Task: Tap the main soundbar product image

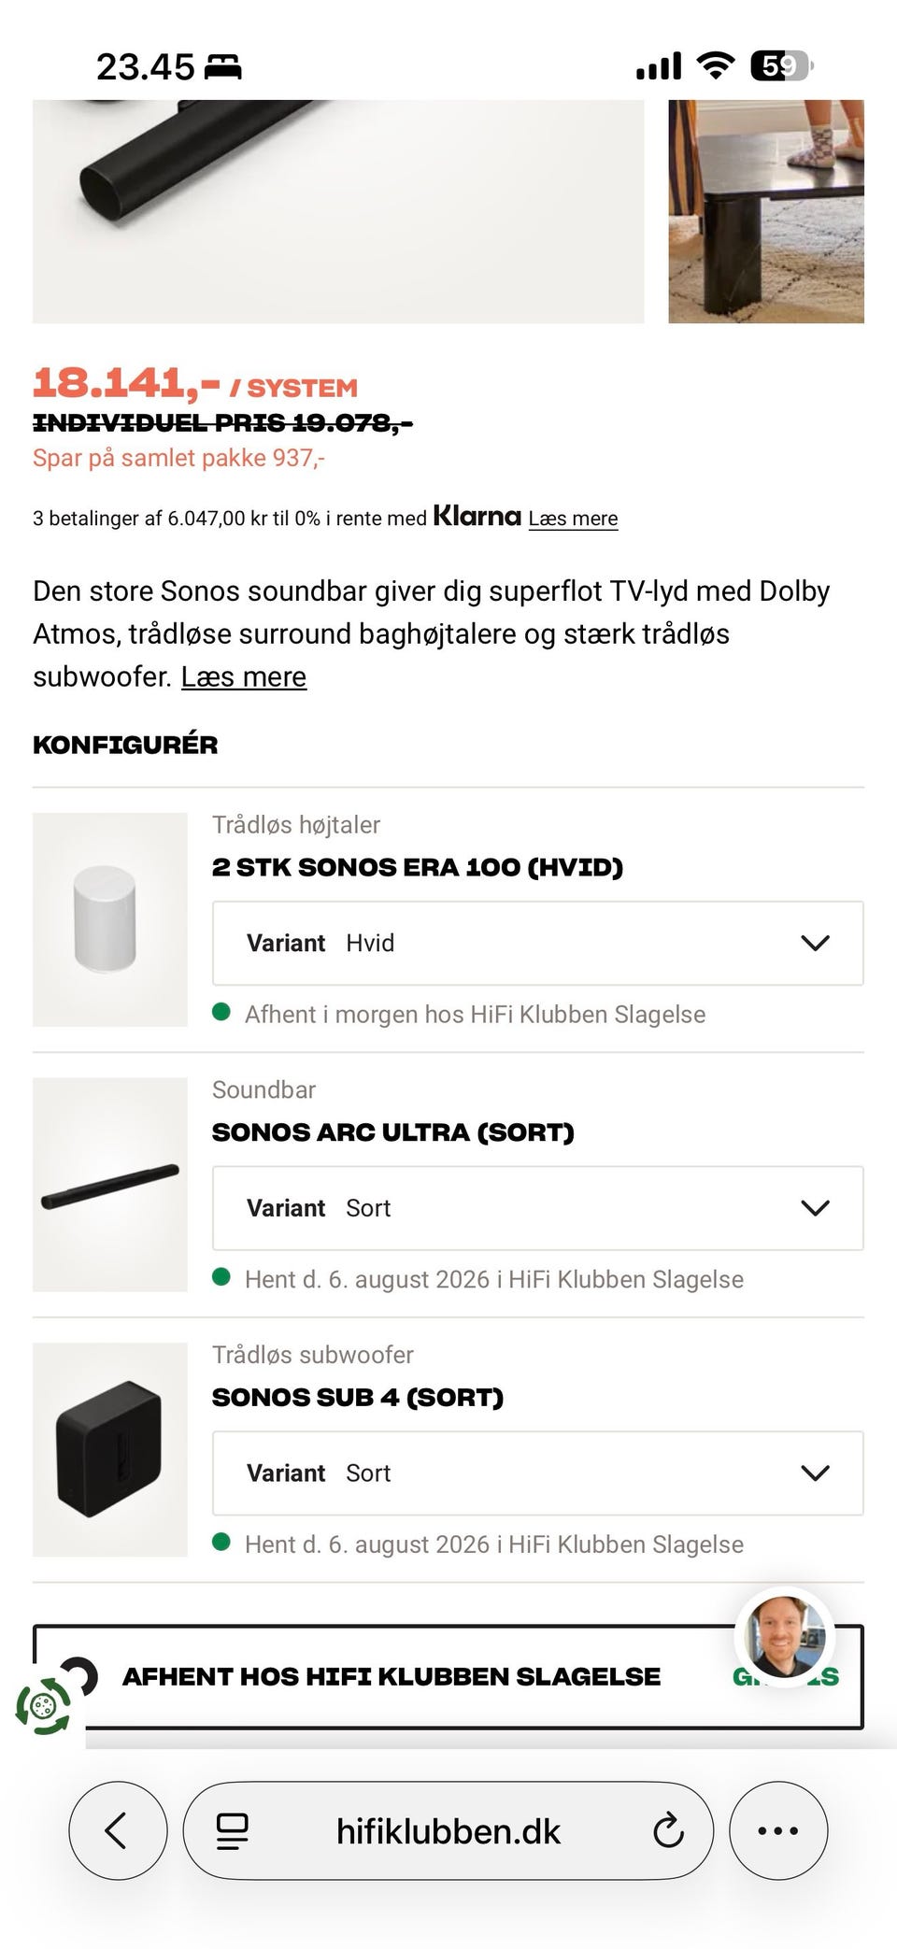Action: pyautogui.click(x=338, y=212)
